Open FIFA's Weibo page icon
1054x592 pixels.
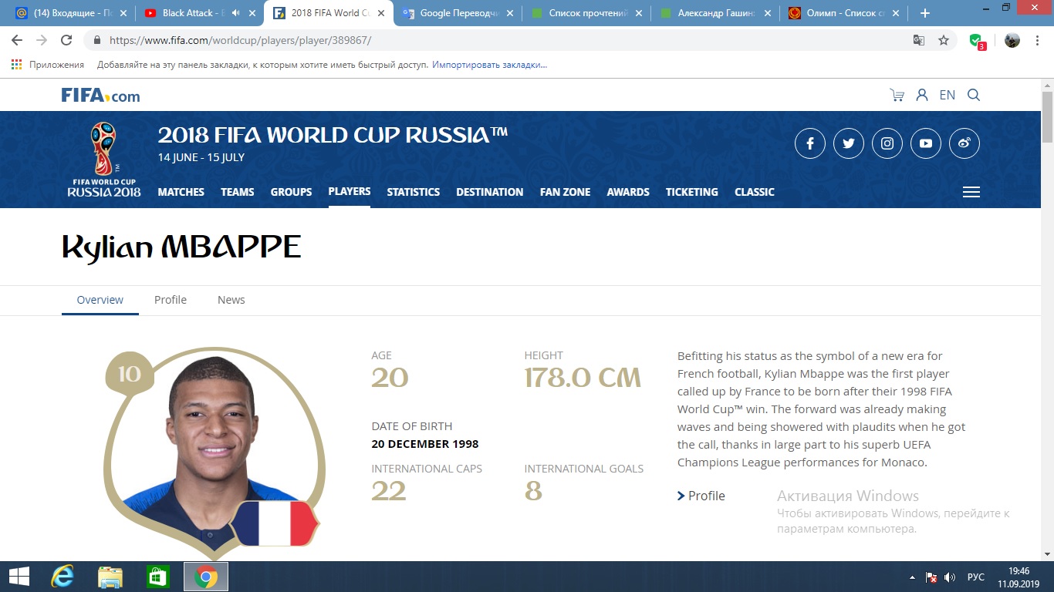pos(964,143)
